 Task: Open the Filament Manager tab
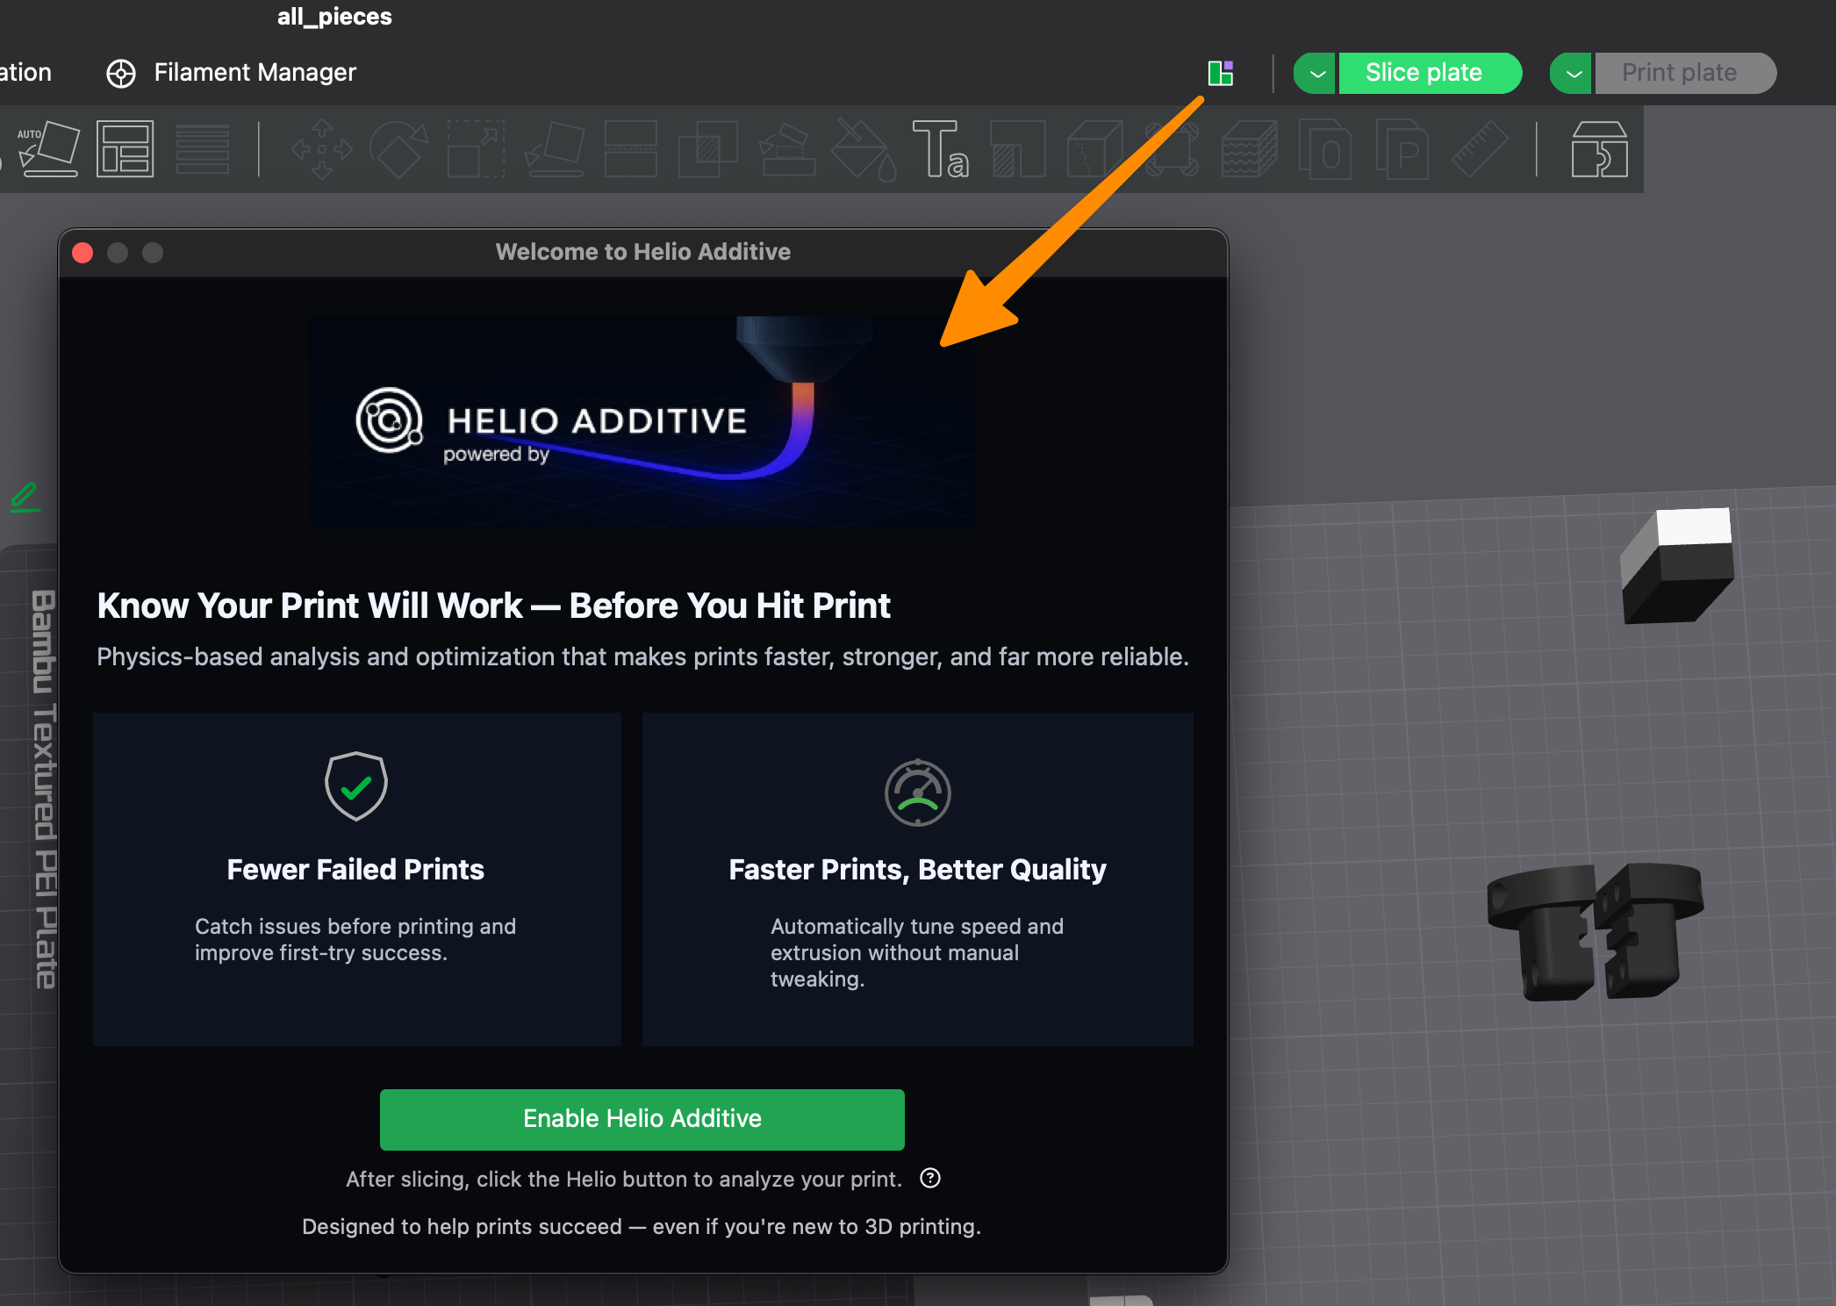coord(232,73)
